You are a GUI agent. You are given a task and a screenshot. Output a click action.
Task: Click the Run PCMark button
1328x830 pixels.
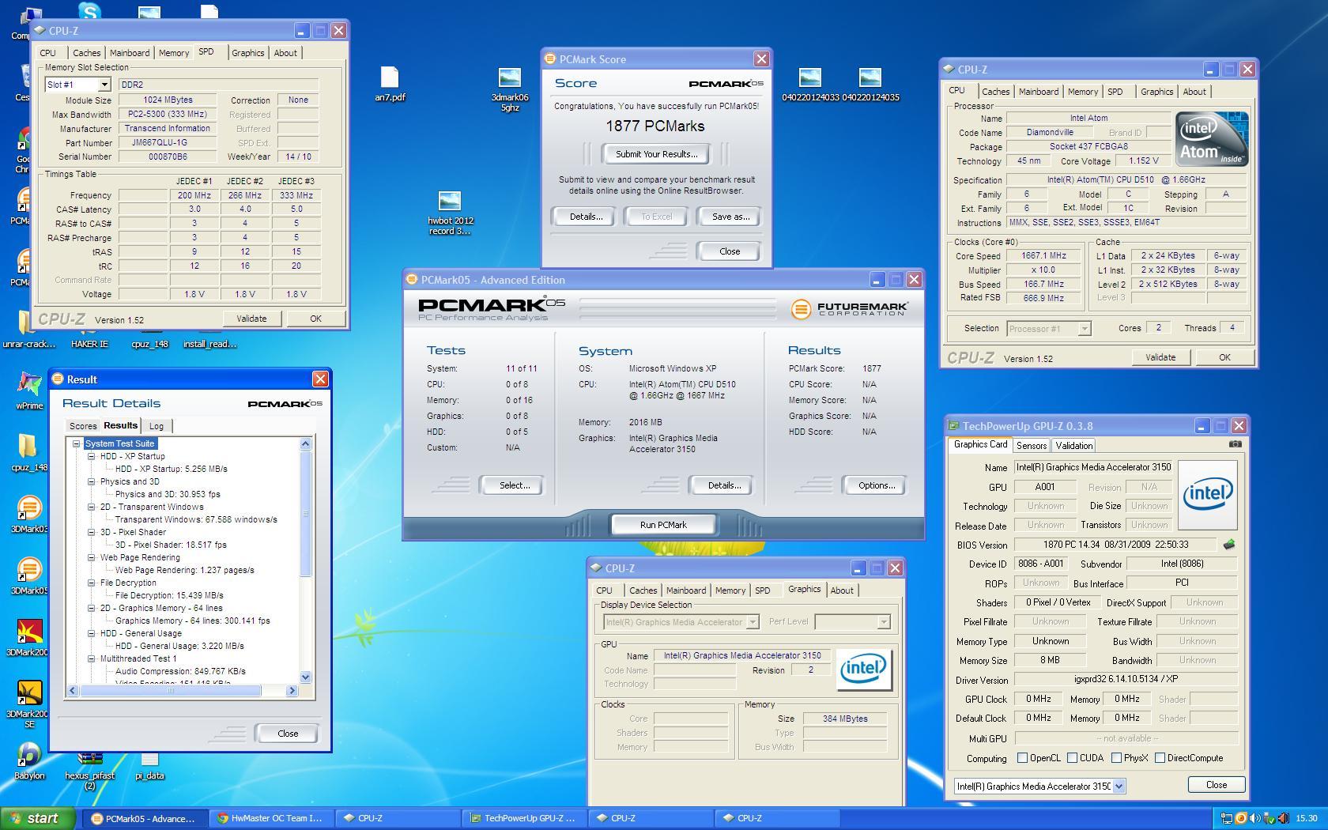point(663,525)
